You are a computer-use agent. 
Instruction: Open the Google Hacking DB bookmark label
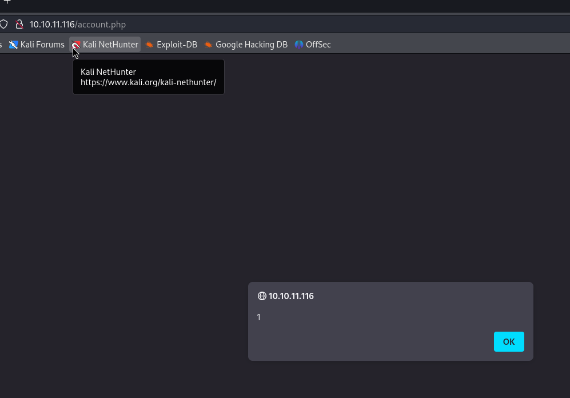click(x=251, y=45)
